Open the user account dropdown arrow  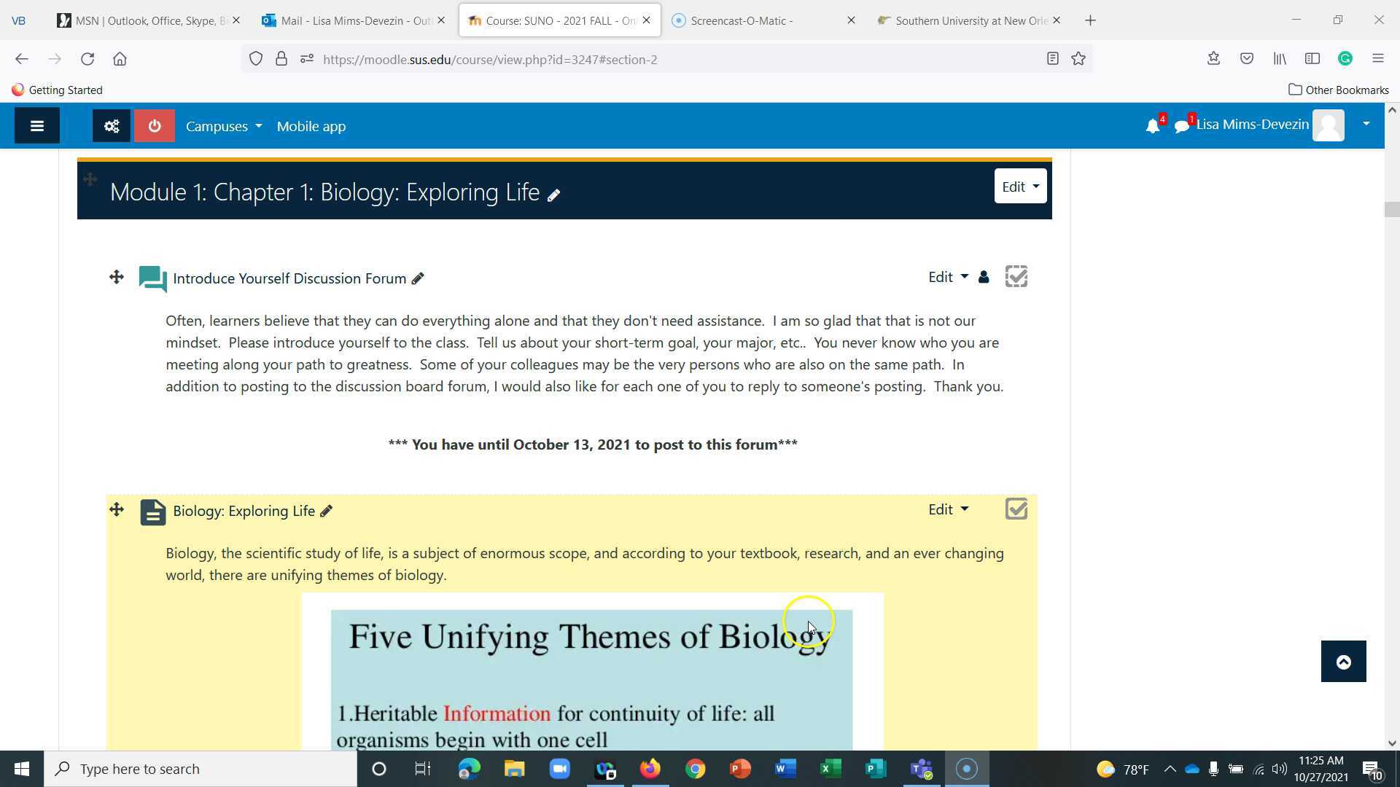[x=1366, y=124]
